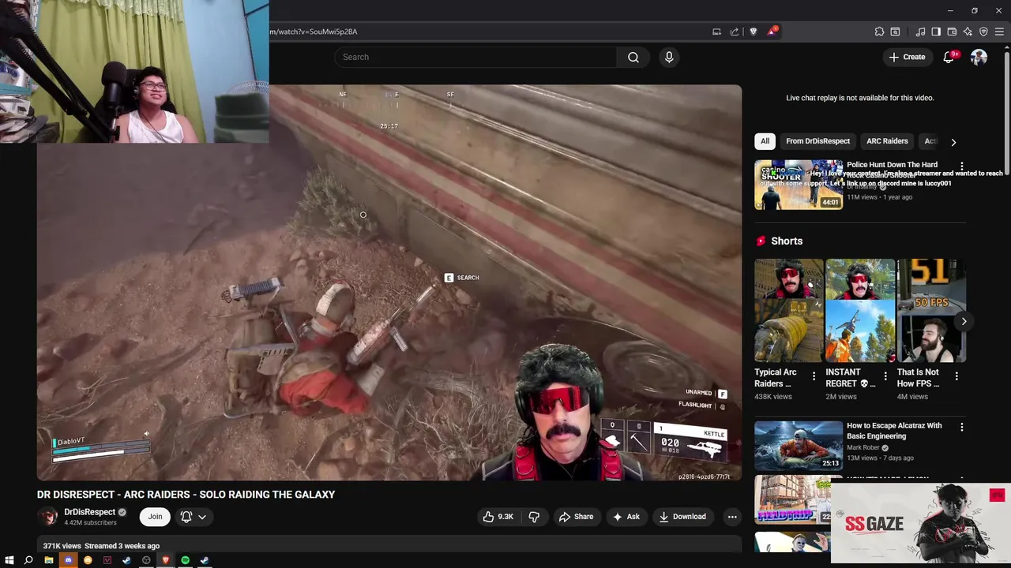
Task: Select the From DrDisRespect chip
Action: 817,141
